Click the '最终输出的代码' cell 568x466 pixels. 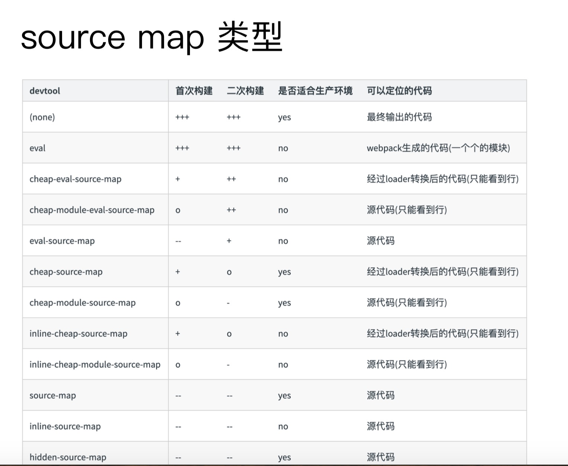[x=399, y=117]
